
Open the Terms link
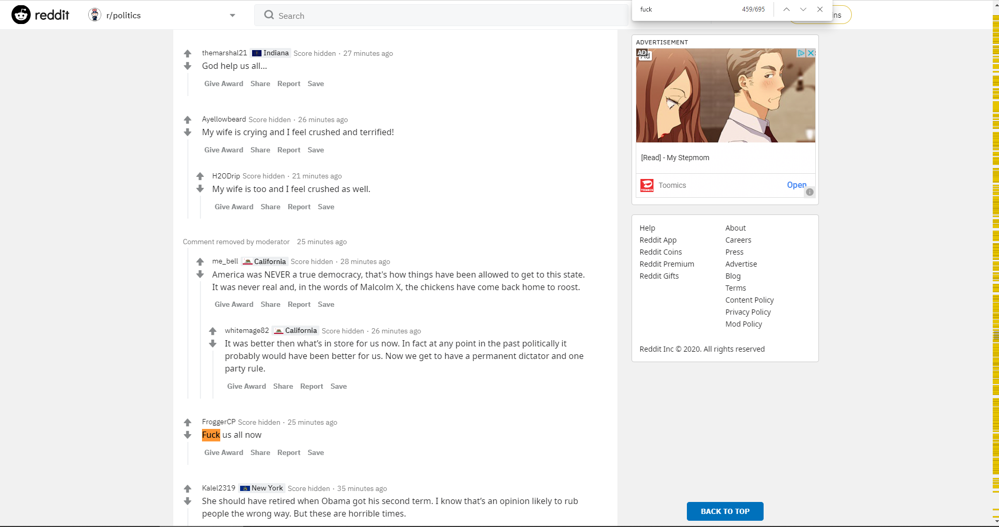coord(735,288)
